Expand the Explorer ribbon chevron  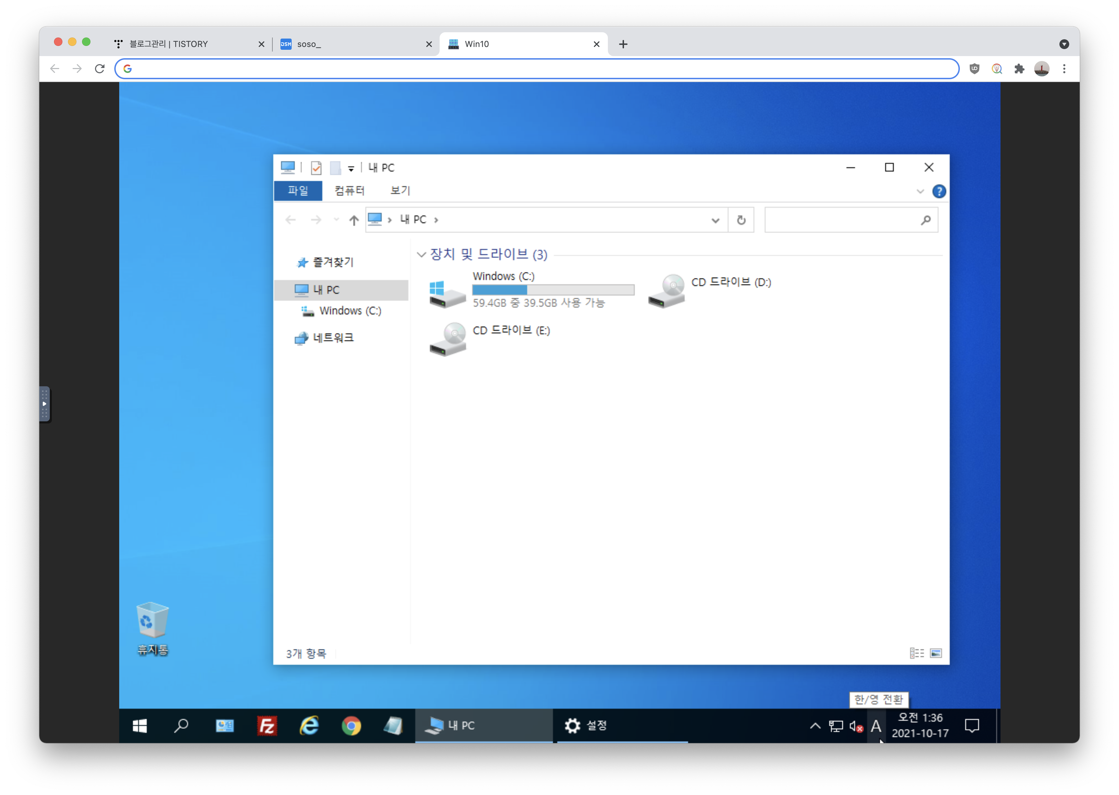pyautogui.click(x=920, y=191)
